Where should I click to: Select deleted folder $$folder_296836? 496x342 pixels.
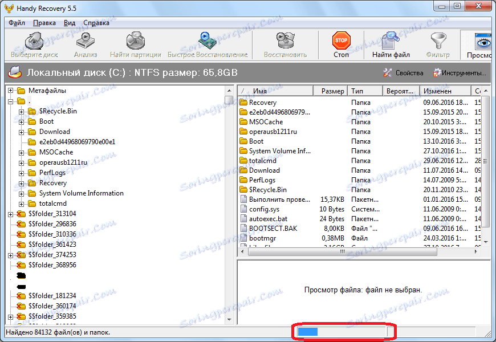pos(52,224)
